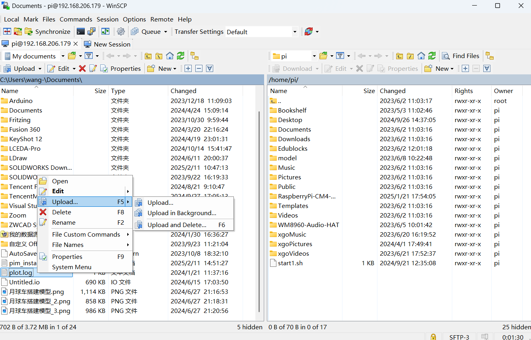Image resolution: width=531 pixels, height=340 pixels.
Task: Go to remote home directory icon
Action: 421,56
